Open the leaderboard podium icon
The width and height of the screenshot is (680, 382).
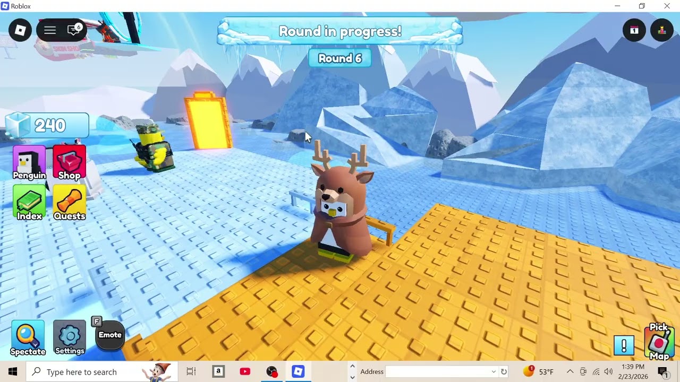662,30
